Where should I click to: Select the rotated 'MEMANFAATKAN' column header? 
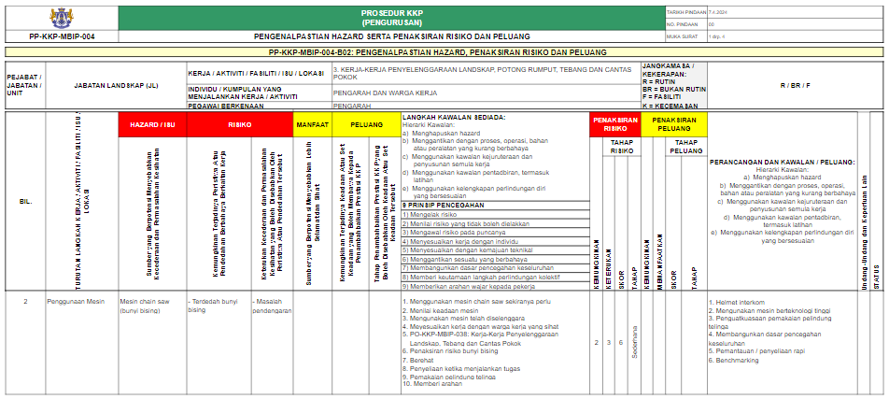pos(659,262)
